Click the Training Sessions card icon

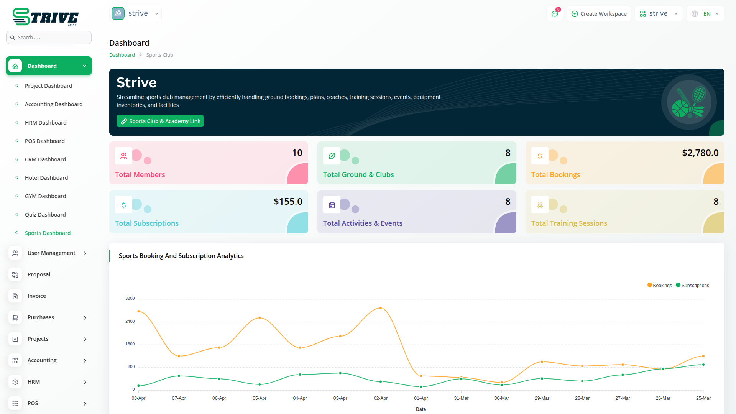(540, 205)
